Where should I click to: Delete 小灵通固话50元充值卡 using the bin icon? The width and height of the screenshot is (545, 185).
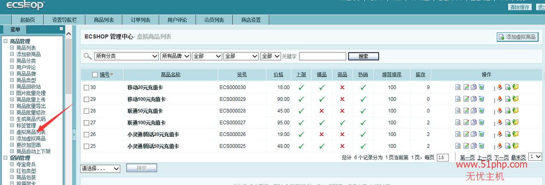(481, 146)
